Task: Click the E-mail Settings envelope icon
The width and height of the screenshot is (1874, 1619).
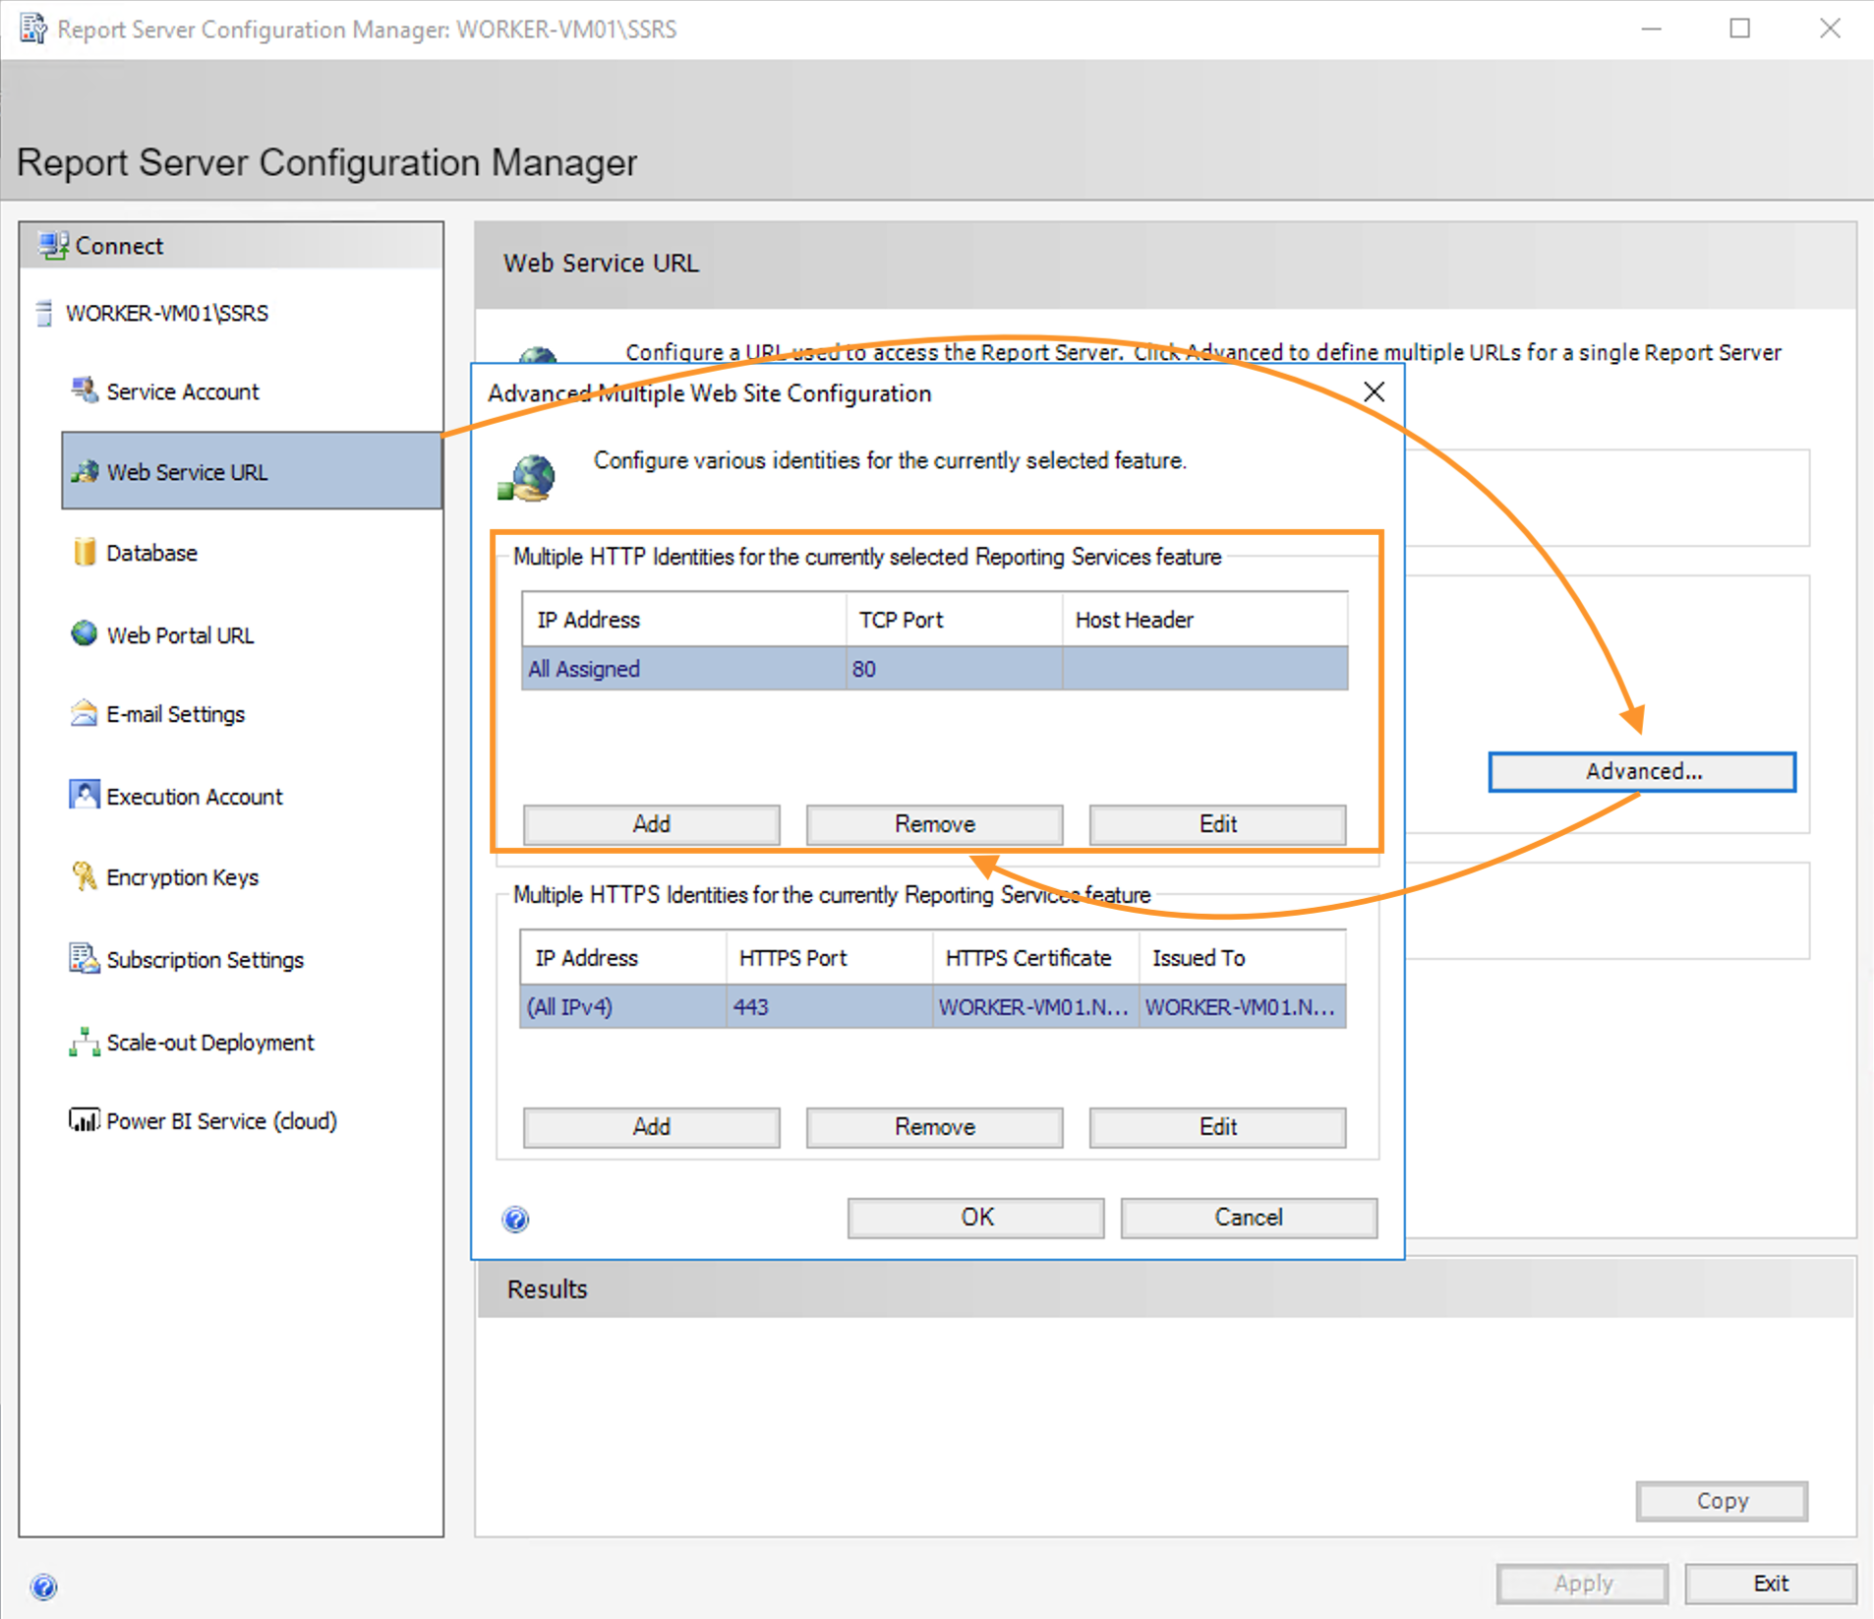Action: [x=85, y=713]
